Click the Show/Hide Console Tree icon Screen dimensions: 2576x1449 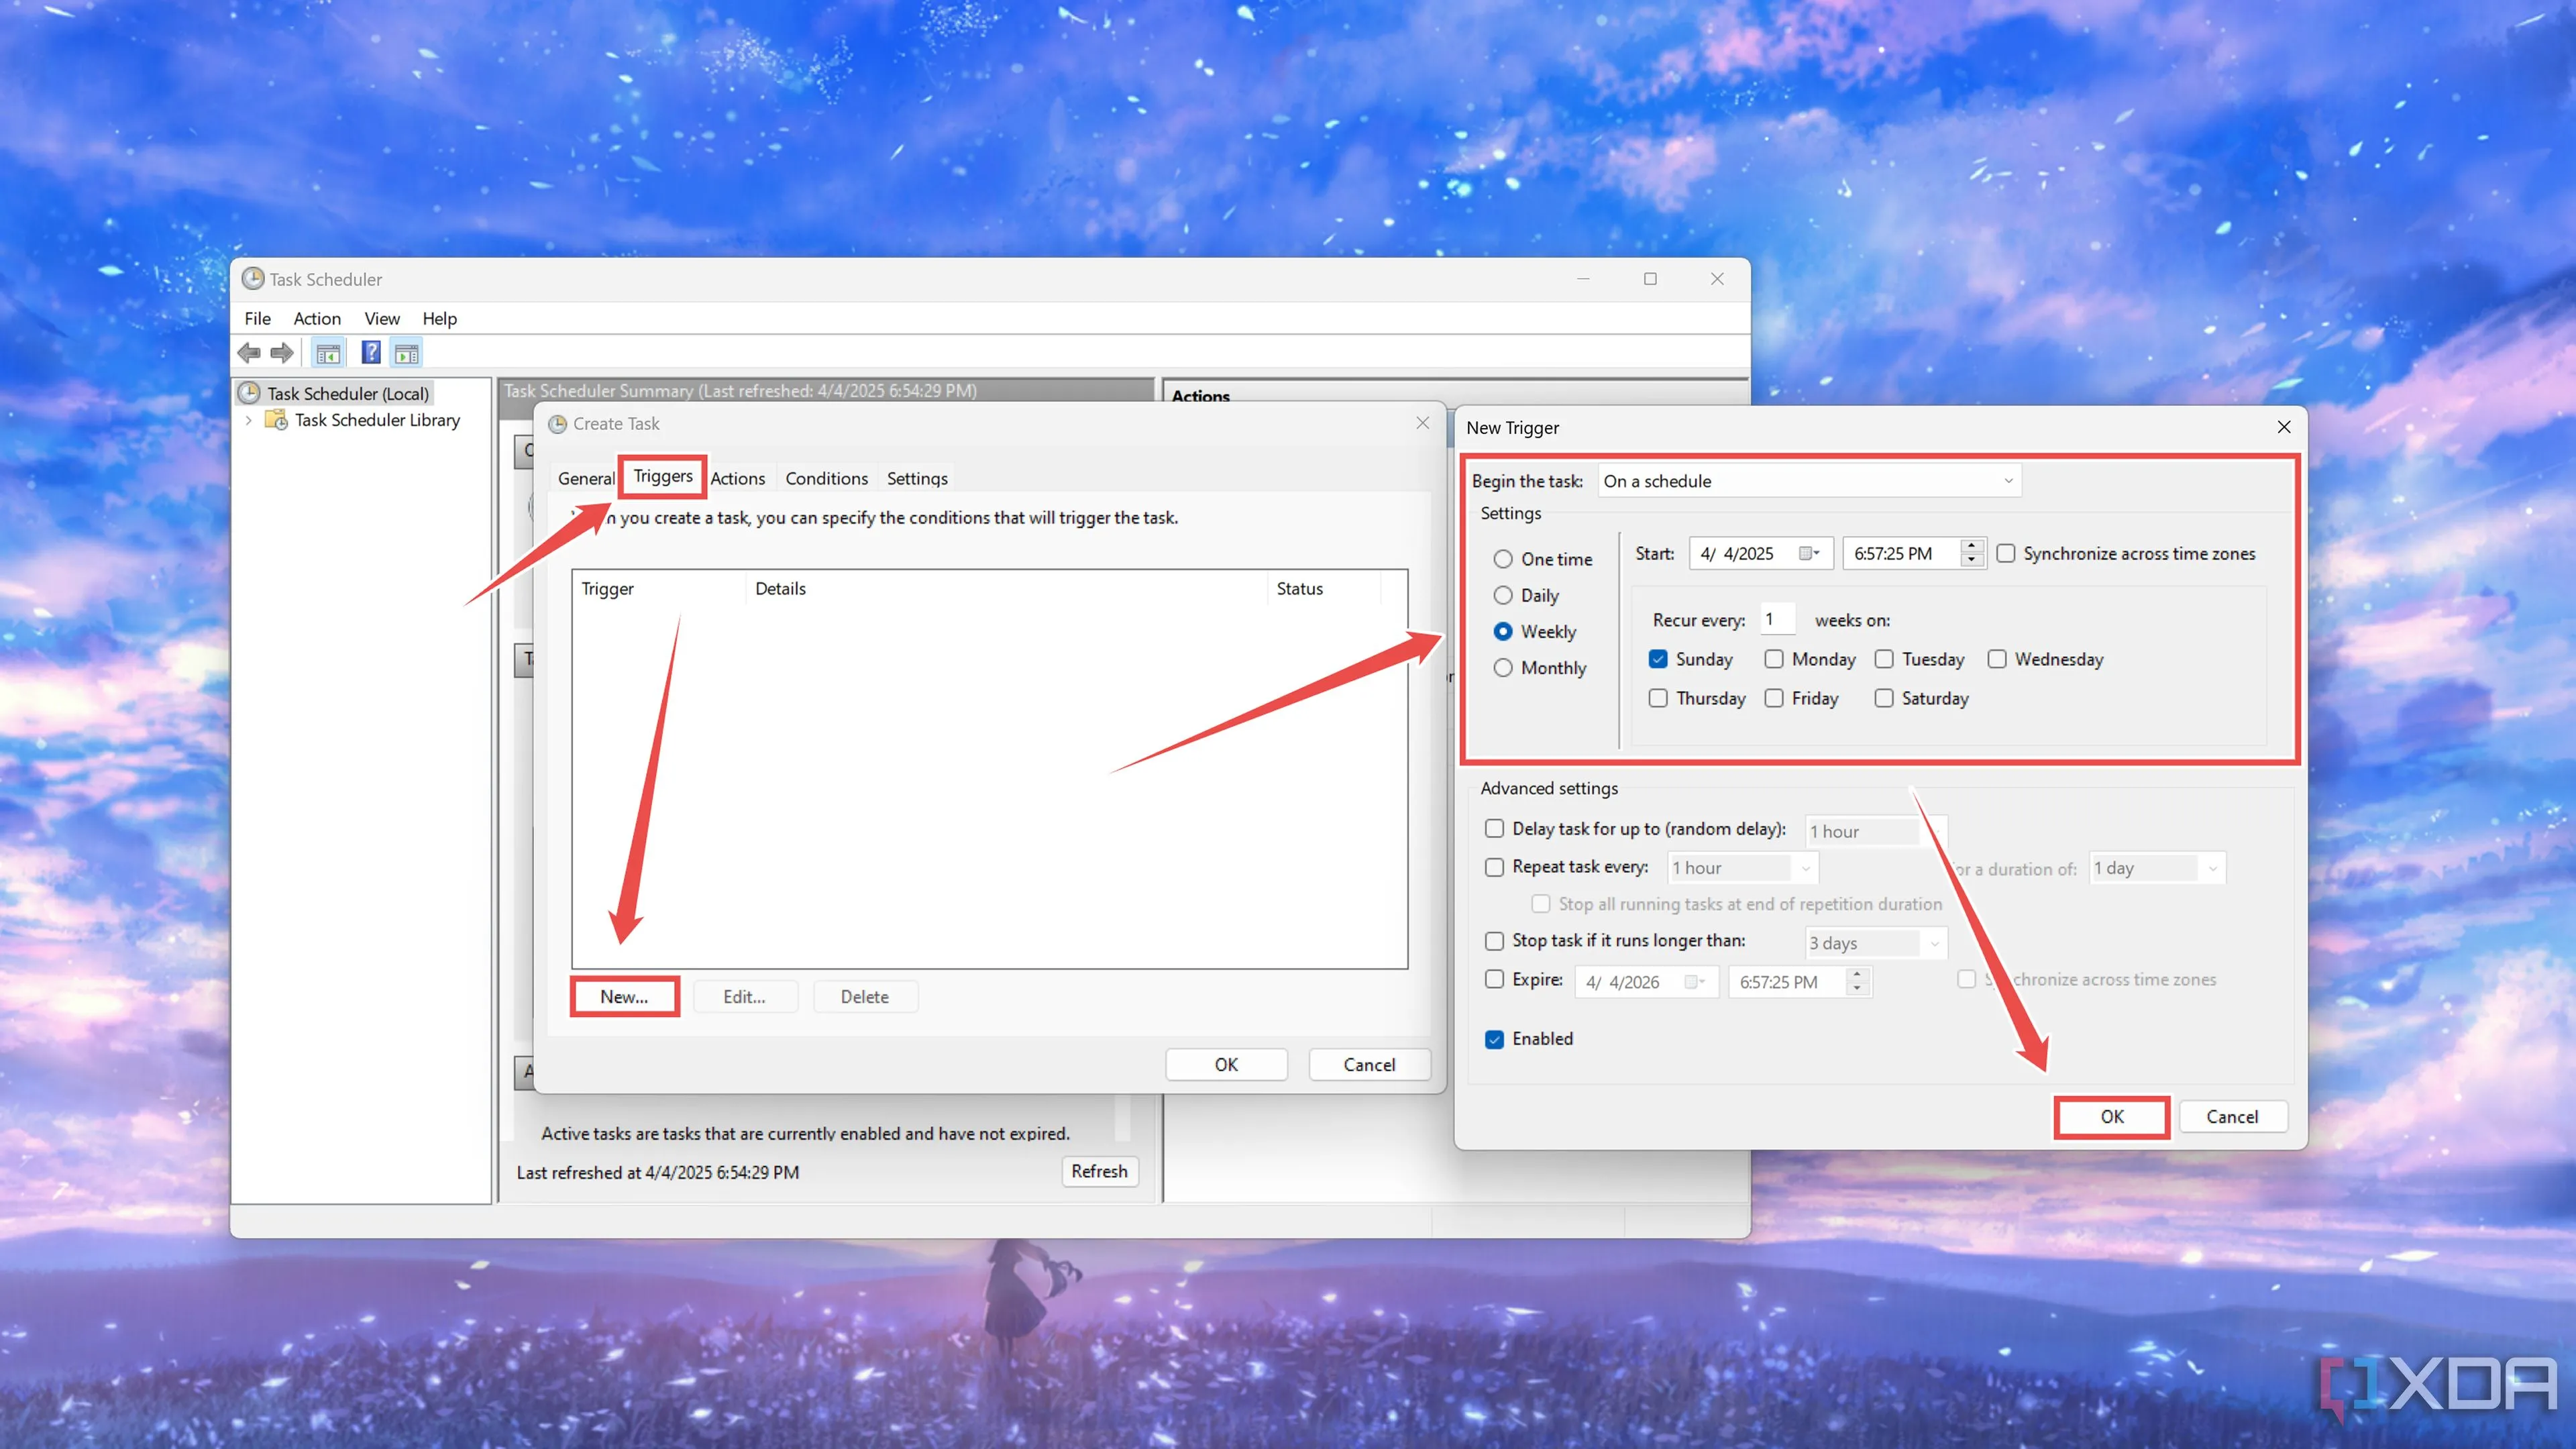pyautogui.click(x=328, y=353)
